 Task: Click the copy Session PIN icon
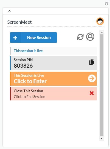[92, 62]
